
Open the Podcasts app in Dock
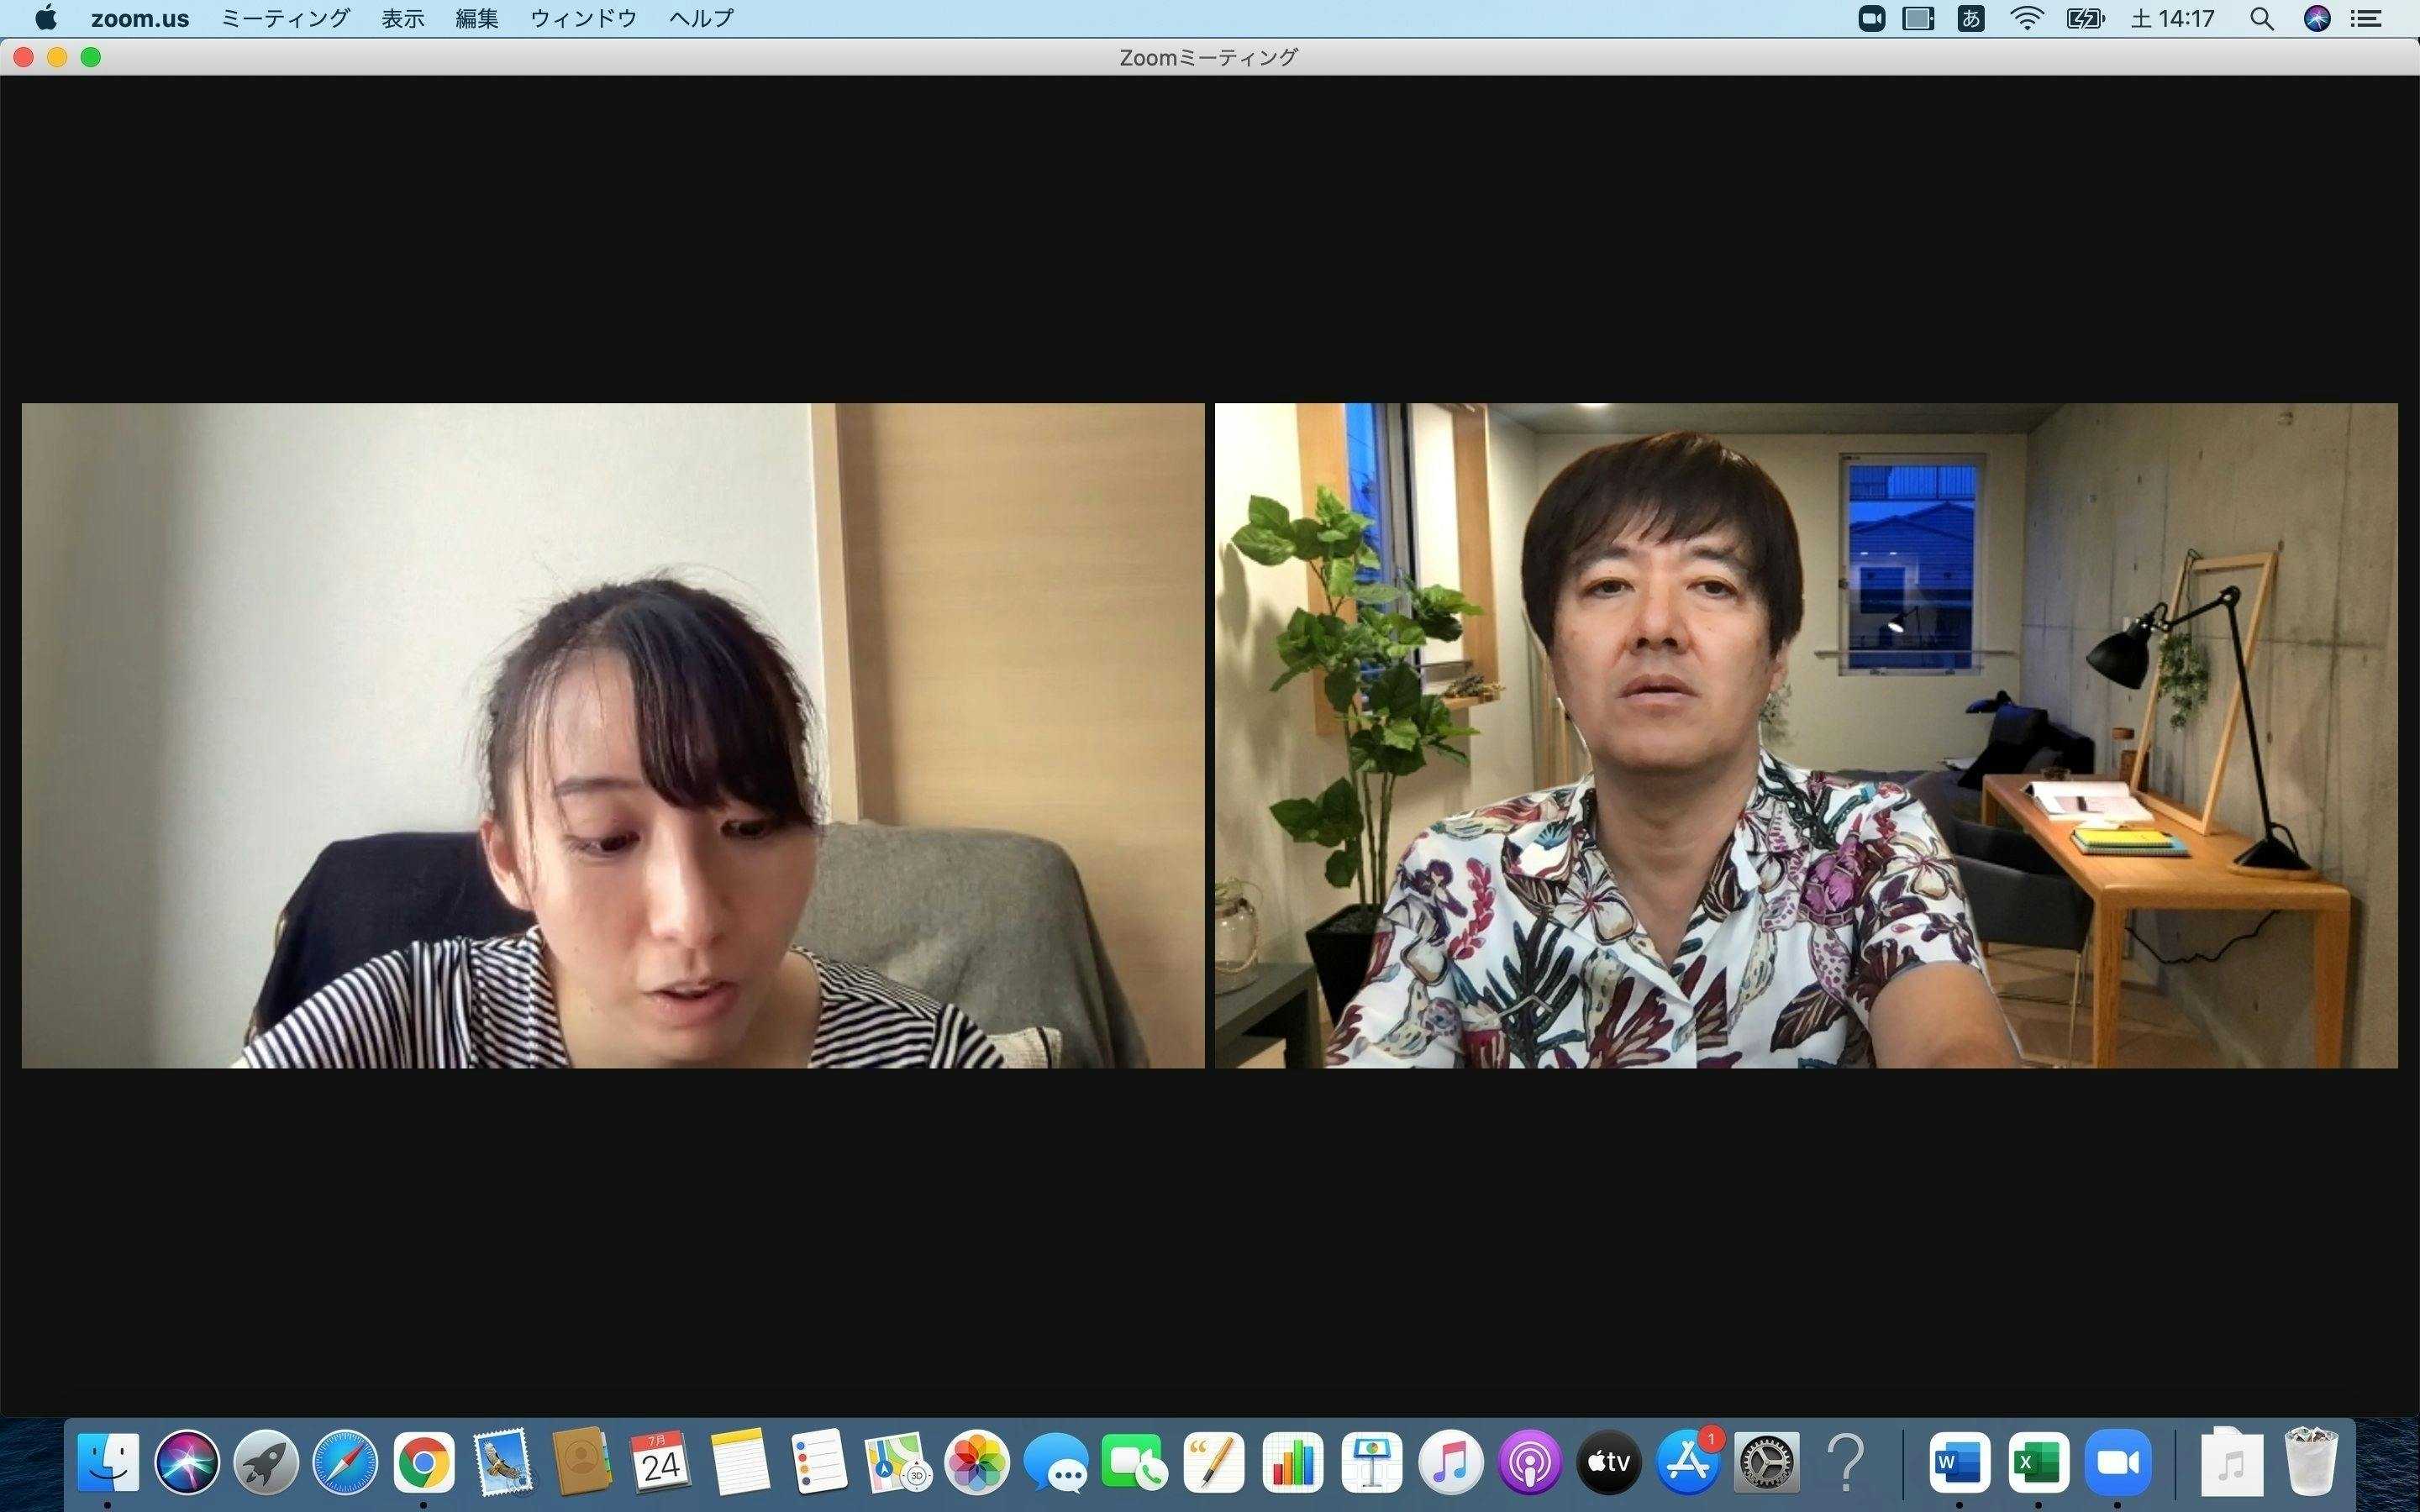tap(1530, 1462)
